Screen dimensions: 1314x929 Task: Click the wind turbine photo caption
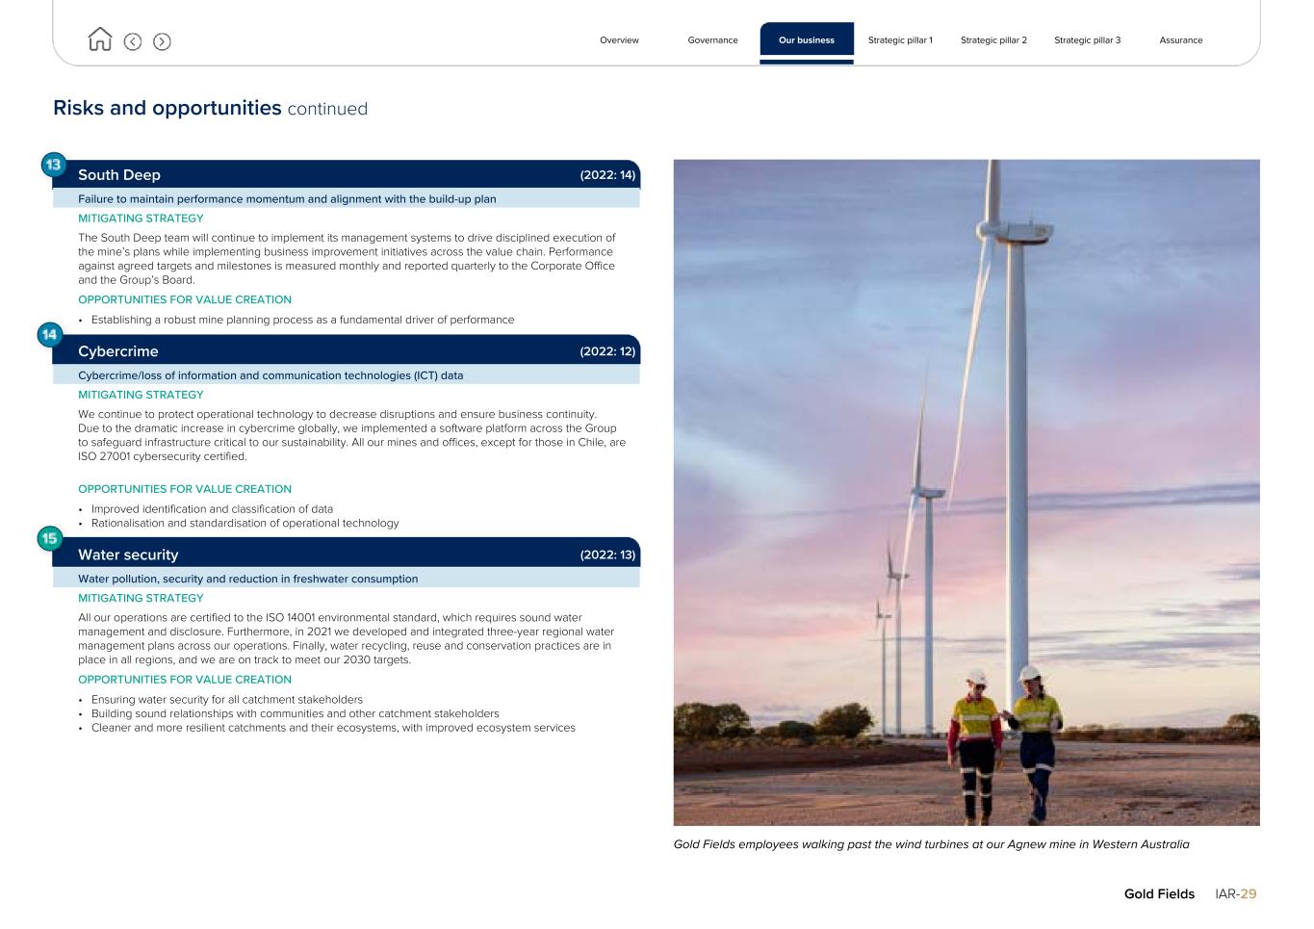[x=931, y=844]
